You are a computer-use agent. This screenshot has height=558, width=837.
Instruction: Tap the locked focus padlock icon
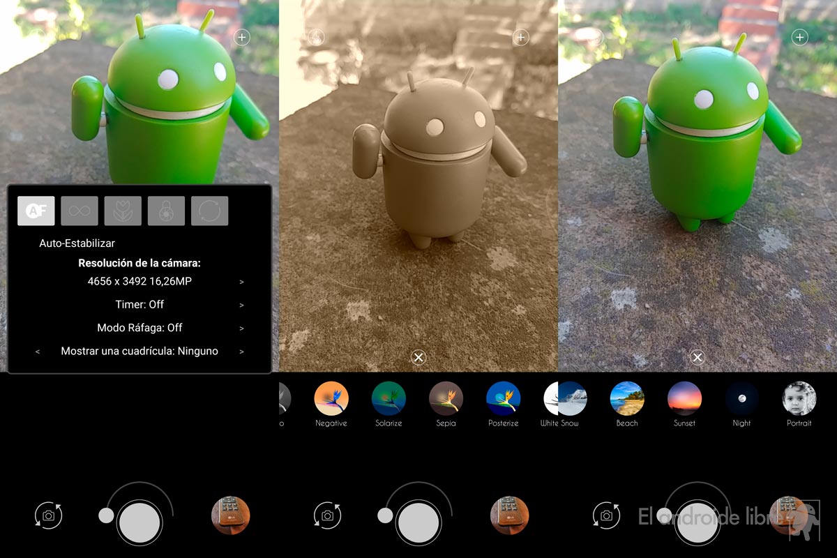click(x=166, y=211)
